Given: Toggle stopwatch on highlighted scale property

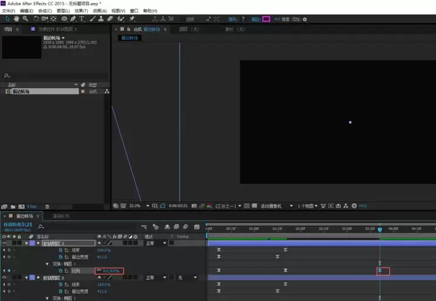Looking at the screenshot, I should point(61,270).
